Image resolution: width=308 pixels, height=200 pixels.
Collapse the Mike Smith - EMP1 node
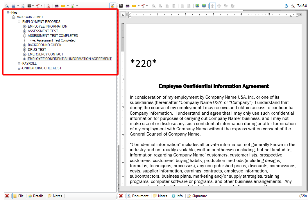14,17
